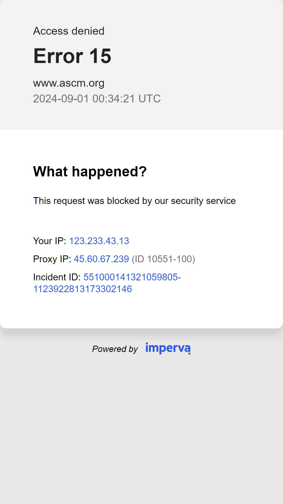
Task: Click incident ID second line 1123922813173302146
Action: 83,289
